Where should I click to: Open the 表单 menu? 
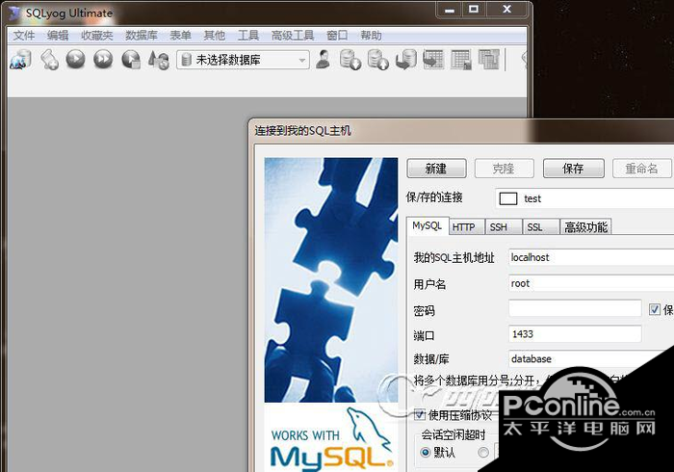click(181, 36)
